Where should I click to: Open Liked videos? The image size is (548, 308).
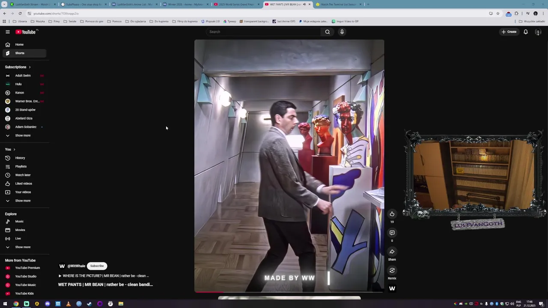click(x=24, y=184)
